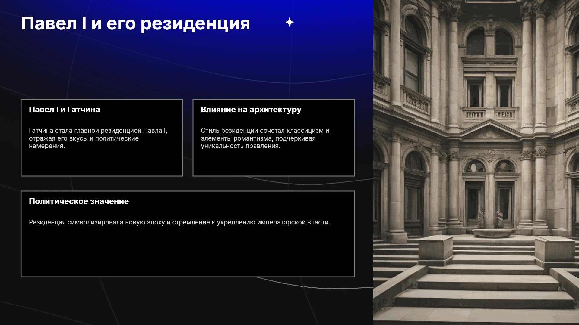Select the Гатчина стала главной резиденцией paragraph
579x325 pixels.
click(98, 138)
